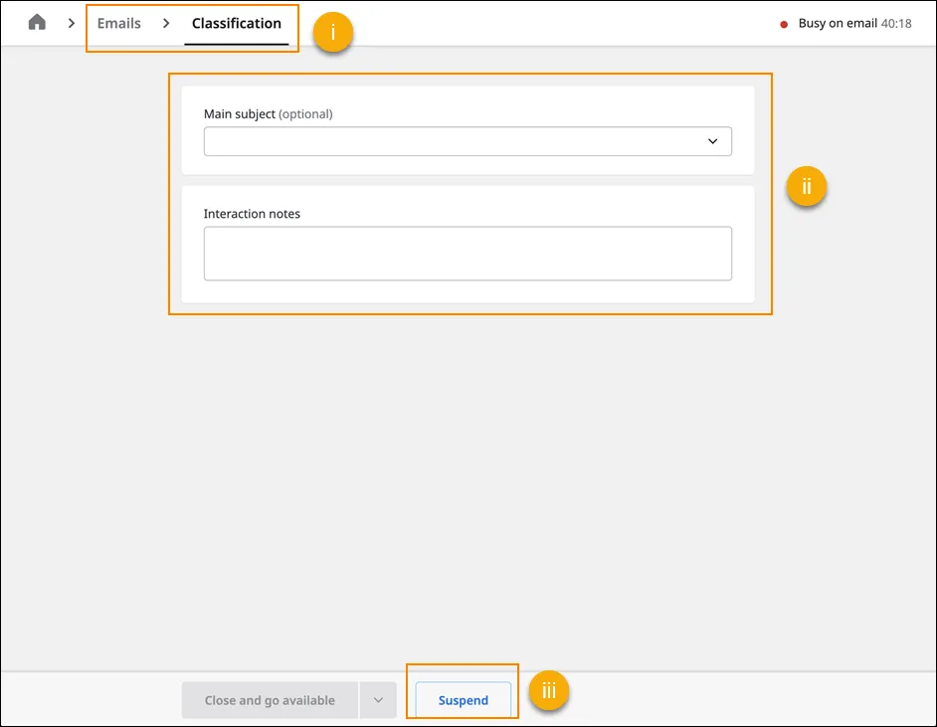Select the Classification breadcrumb tab
937x727 pixels.
click(236, 23)
